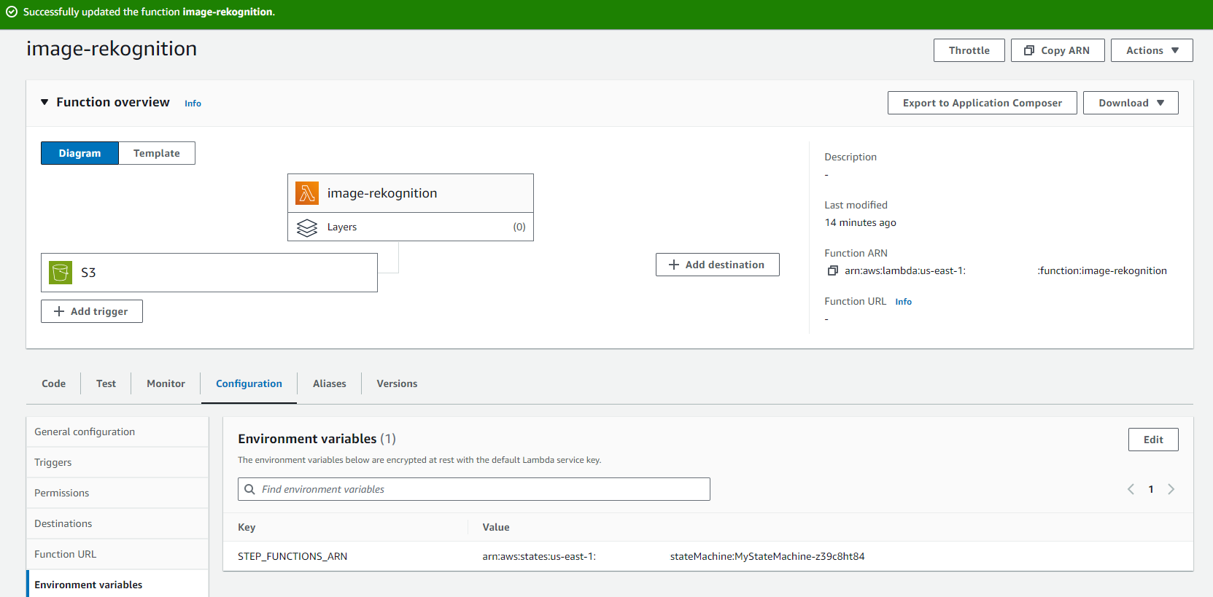Viewport: 1213px width, 597px height.
Task: Open the Monitor tab
Action: (x=166, y=383)
